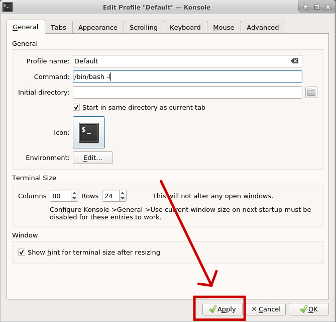Open folder browser for Initial directory
The image size is (336, 322).
point(311,92)
